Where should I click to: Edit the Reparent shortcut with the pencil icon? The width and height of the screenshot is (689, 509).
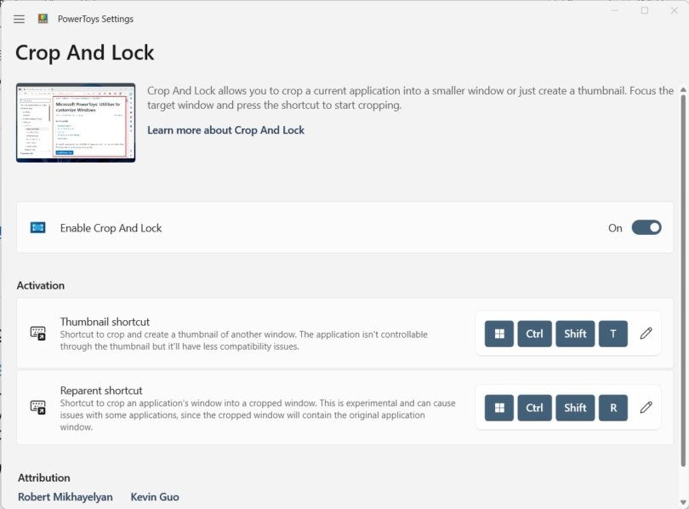click(645, 407)
